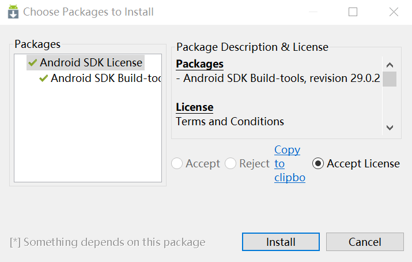412x262 pixels.
Task: Maximize the Choose Packages window
Action: [x=353, y=12]
